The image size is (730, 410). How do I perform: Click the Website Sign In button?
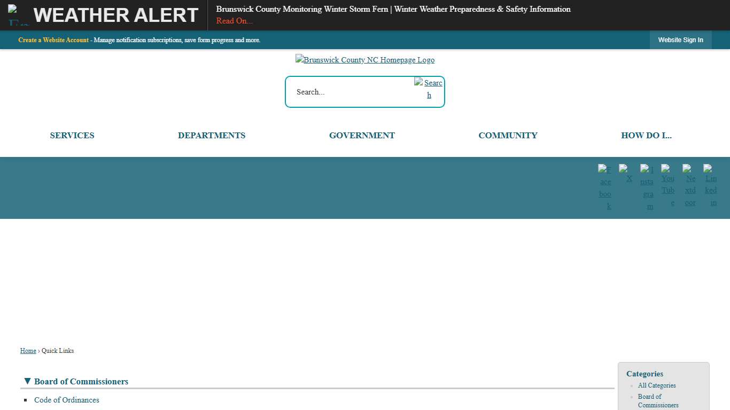coord(680,40)
